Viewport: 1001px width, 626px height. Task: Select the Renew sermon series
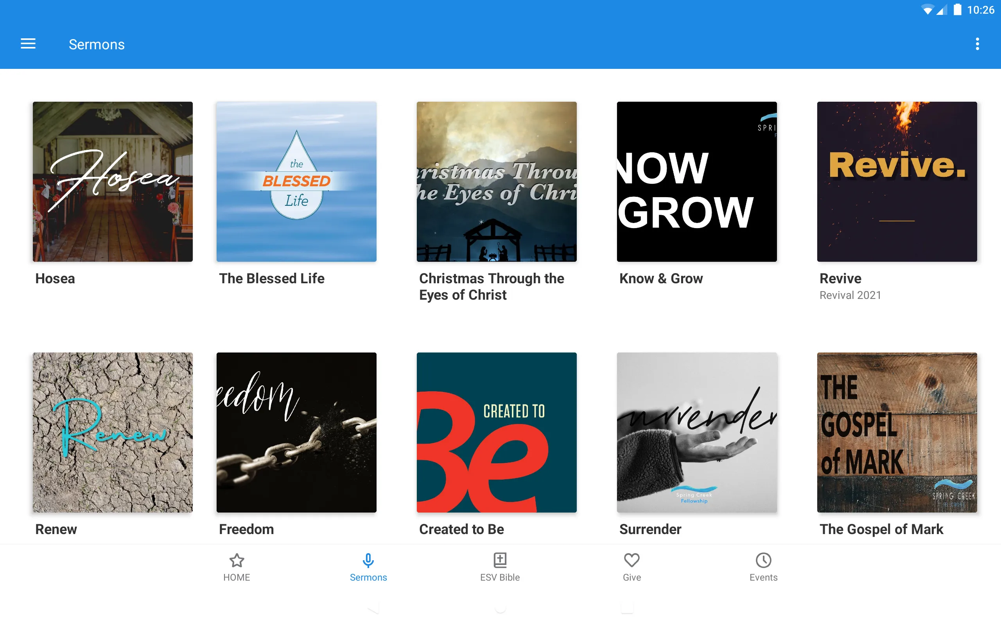pos(113,432)
